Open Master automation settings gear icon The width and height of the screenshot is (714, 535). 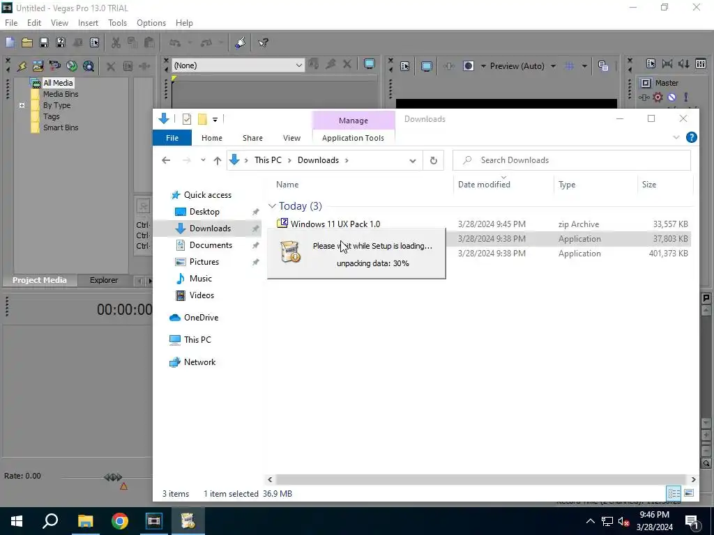click(658, 98)
